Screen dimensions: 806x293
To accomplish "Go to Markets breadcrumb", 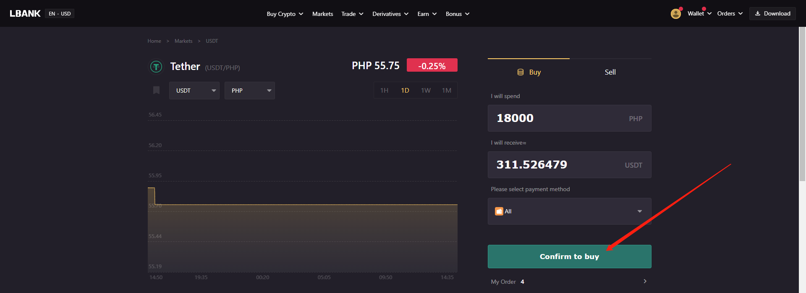I will click(x=183, y=41).
